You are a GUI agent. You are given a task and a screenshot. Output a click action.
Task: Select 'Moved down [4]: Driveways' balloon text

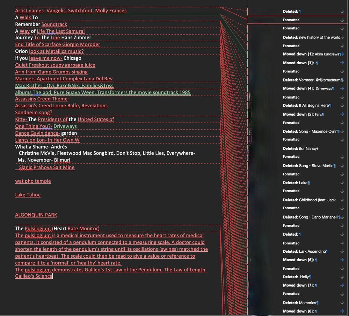pos(308,88)
